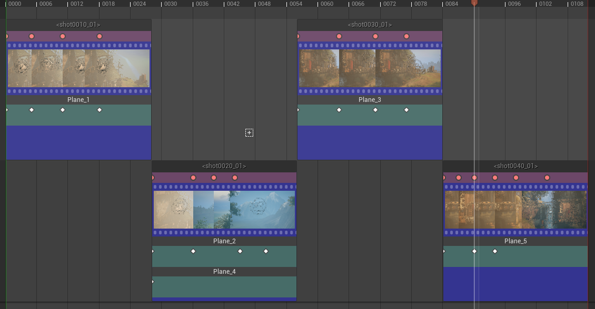Image resolution: width=595 pixels, height=309 pixels.
Task: Click the crosshair add marker icon in empty timeline area
Action: (x=249, y=132)
